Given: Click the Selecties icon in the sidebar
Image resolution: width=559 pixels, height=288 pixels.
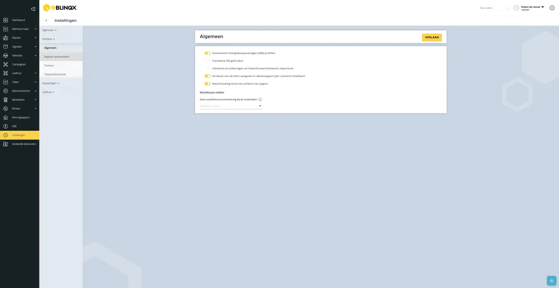Looking at the screenshot, I should (5, 55).
